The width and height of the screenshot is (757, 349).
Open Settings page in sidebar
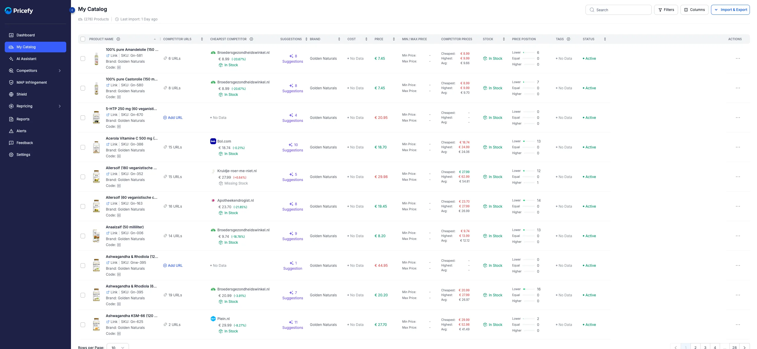(35, 155)
